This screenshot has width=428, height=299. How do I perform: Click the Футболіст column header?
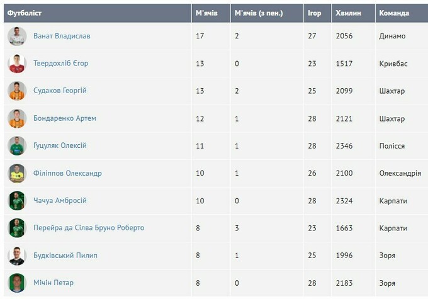coord(25,13)
